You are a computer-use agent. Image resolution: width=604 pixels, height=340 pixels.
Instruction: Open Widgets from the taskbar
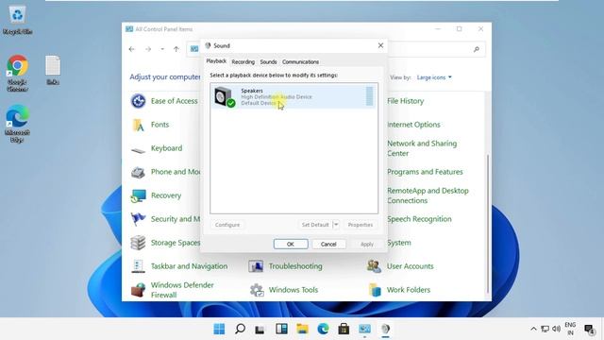point(281,329)
